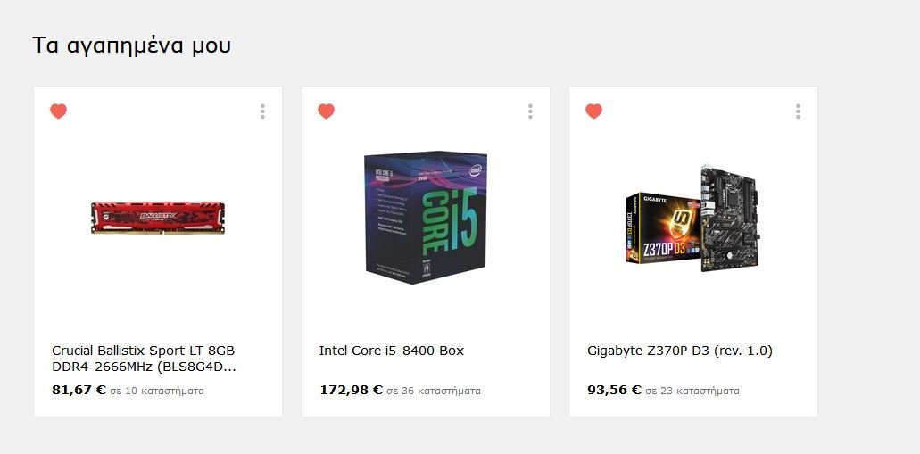The height and width of the screenshot is (454, 920).
Task: Click the black motherboard board picture
Action: [x=731, y=219]
